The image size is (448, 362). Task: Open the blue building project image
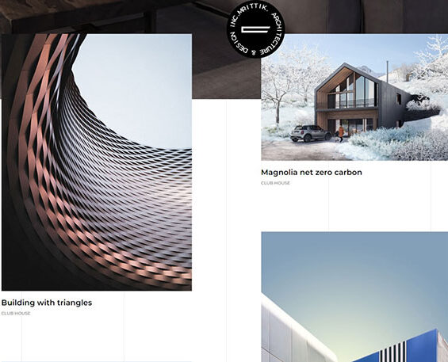click(354, 297)
